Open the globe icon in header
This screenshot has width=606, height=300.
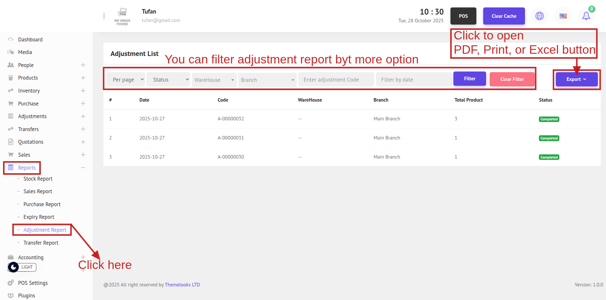pos(540,16)
